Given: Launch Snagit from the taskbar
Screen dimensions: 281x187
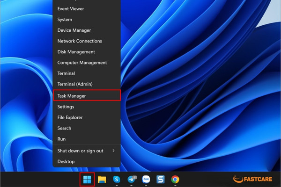Looking at the screenshot, I should click(160, 180).
